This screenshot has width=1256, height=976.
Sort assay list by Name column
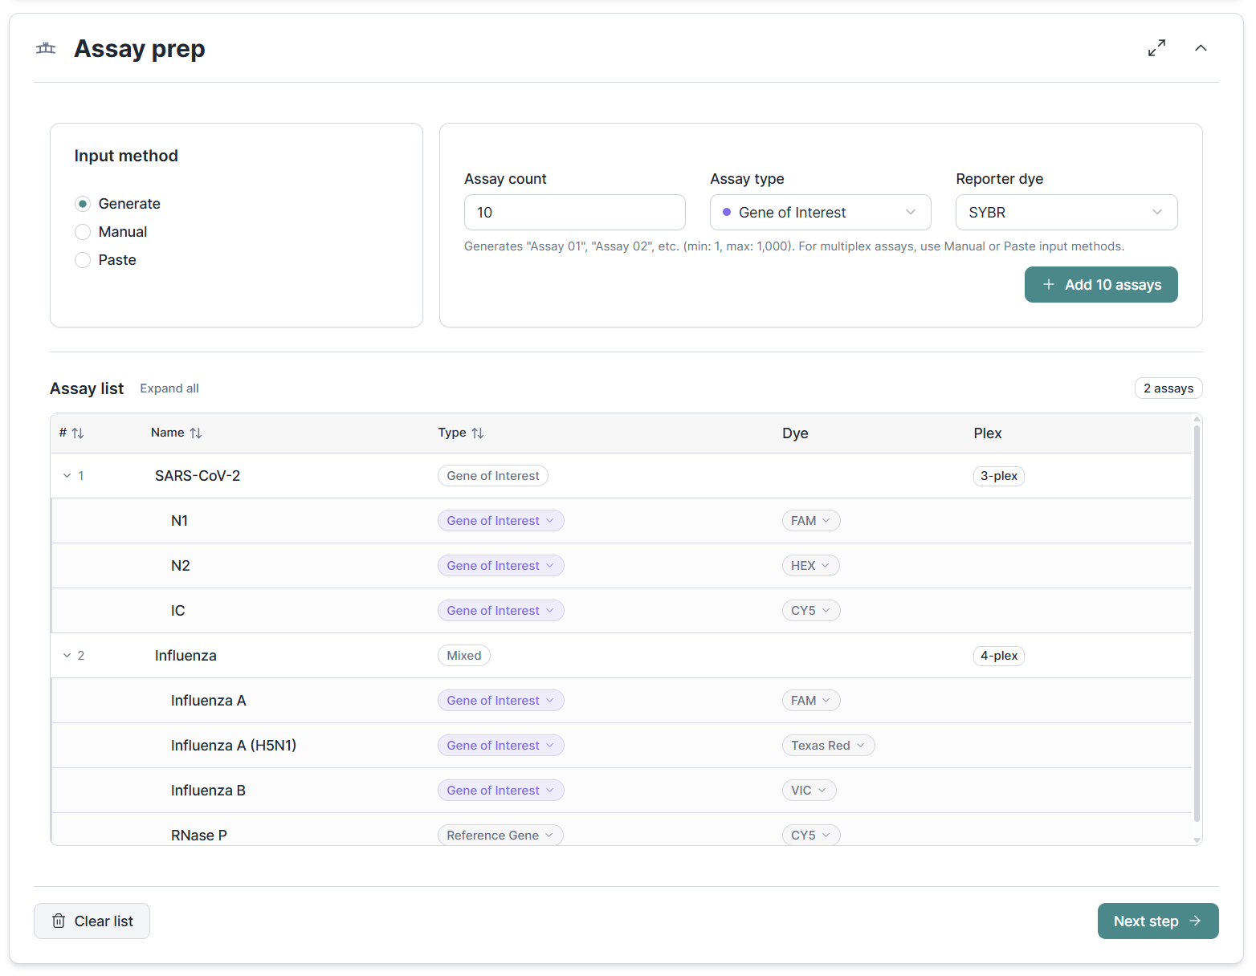coord(195,433)
